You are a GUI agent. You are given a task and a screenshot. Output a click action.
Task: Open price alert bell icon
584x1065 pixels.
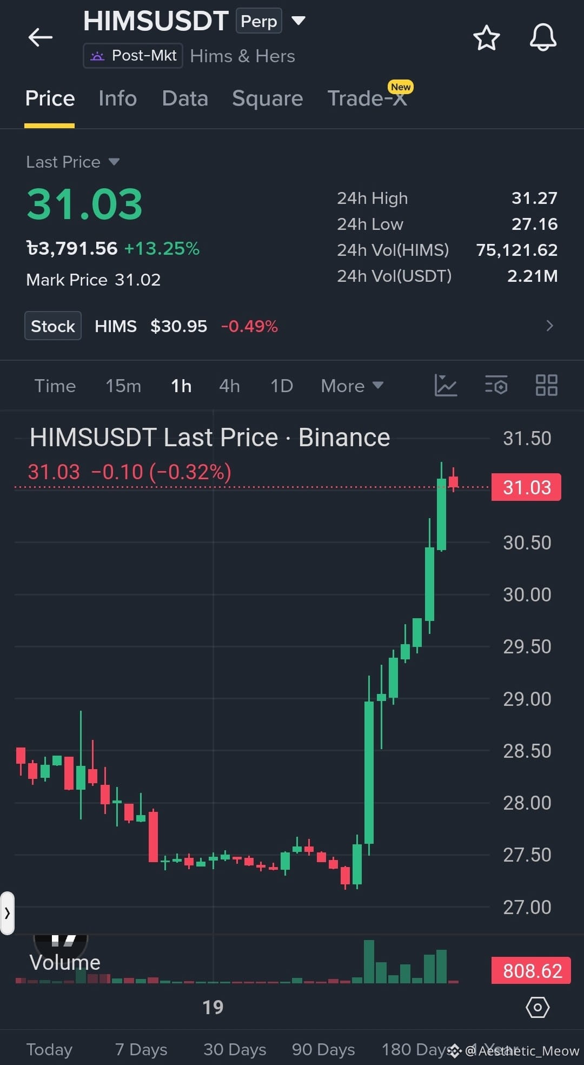click(542, 38)
